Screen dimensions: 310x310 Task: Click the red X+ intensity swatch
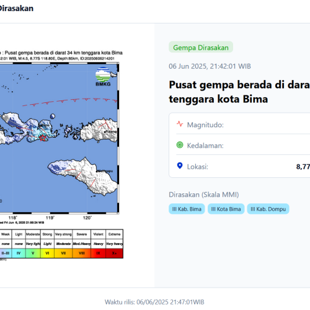tap(114, 253)
